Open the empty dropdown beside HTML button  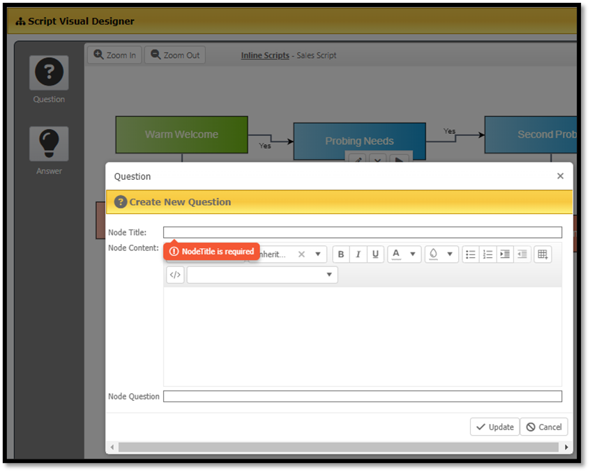coord(262,275)
